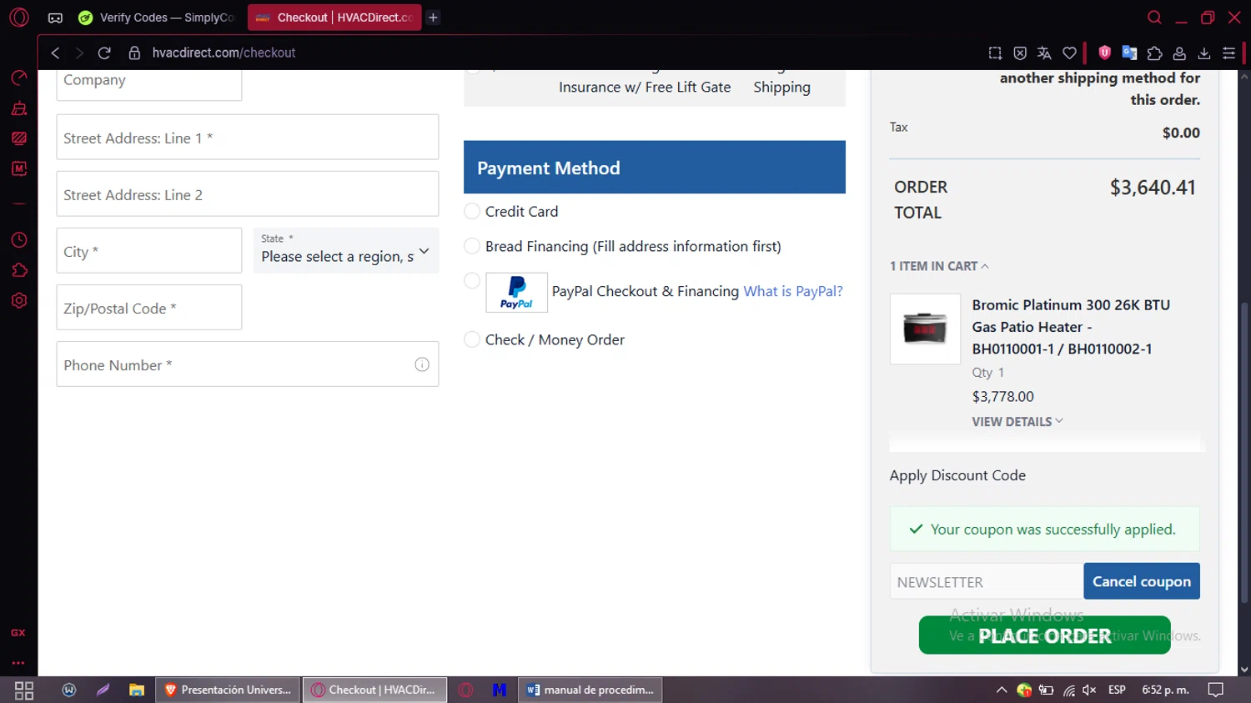Image resolution: width=1251 pixels, height=703 pixels.
Task: Open the manual de procedim... Word taskbar item
Action: 590,690
